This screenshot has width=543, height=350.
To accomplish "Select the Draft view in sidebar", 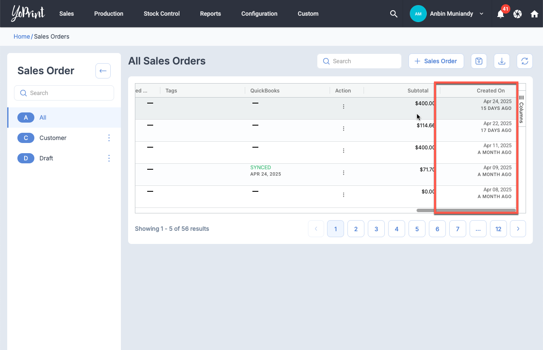I will coord(46,158).
